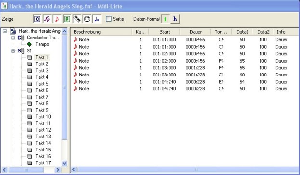Click the measure icon beside Takt 7
This screenshot has width=300, height=175.
[30, 97]
